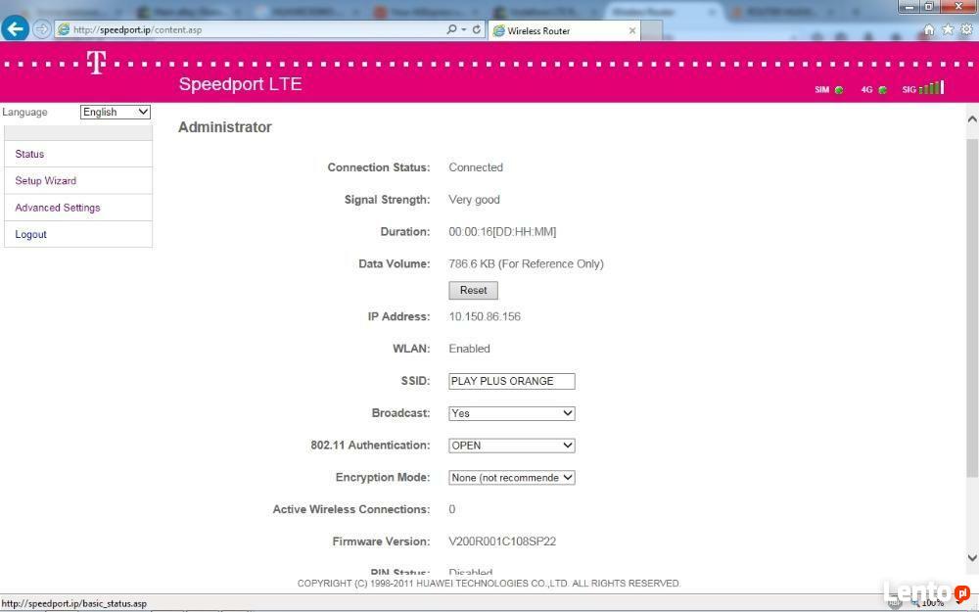Screen dimensions: 979x612
Task: Click the Speedport LTE header title
Action: click(x=241, y=84)
